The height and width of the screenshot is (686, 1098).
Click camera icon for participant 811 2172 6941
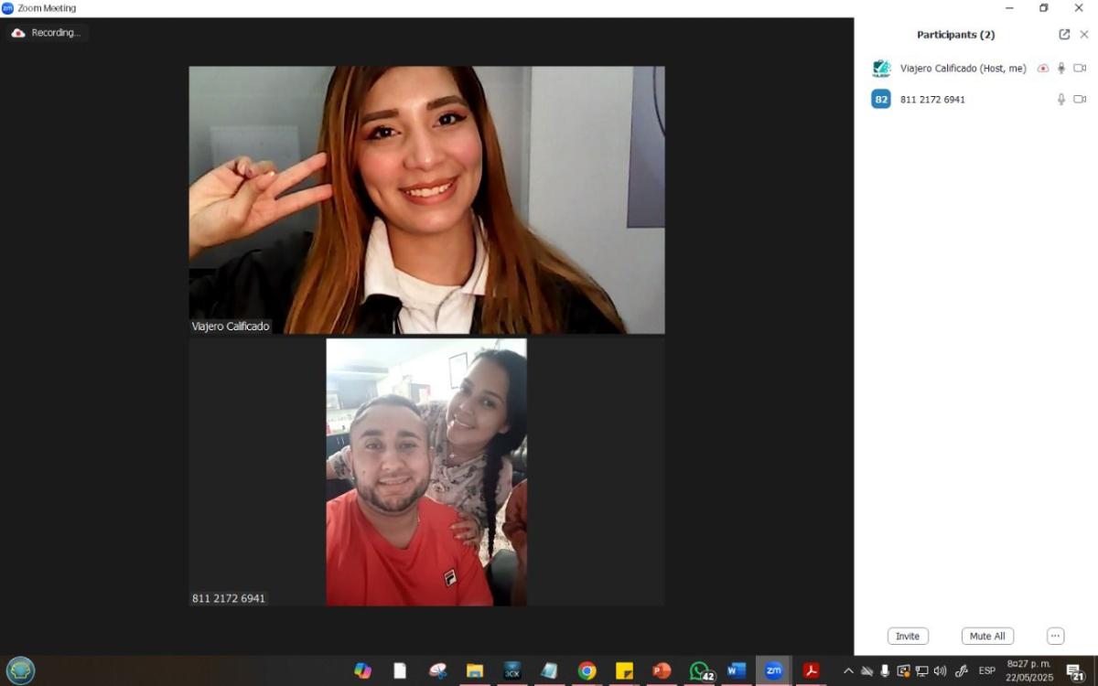[1080, 100]
